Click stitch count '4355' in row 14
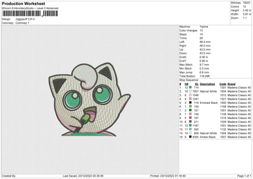 pos(195,137)
